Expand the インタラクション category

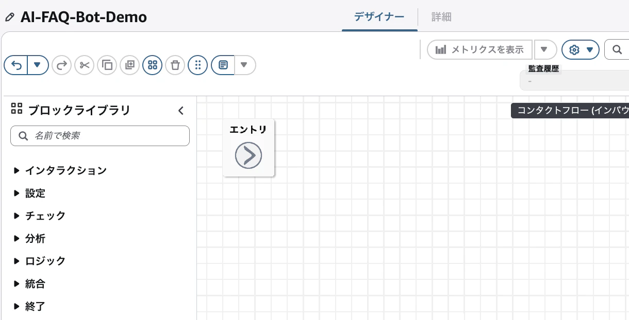coord(60,170)
